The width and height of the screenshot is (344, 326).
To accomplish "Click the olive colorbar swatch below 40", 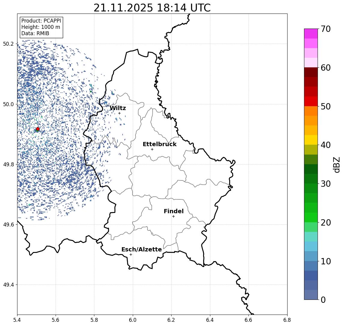I will 311,149.
